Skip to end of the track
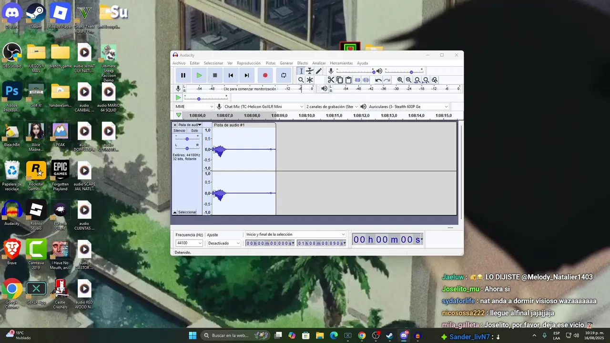This screenshot has height=343, width=610. coord(247,75)
